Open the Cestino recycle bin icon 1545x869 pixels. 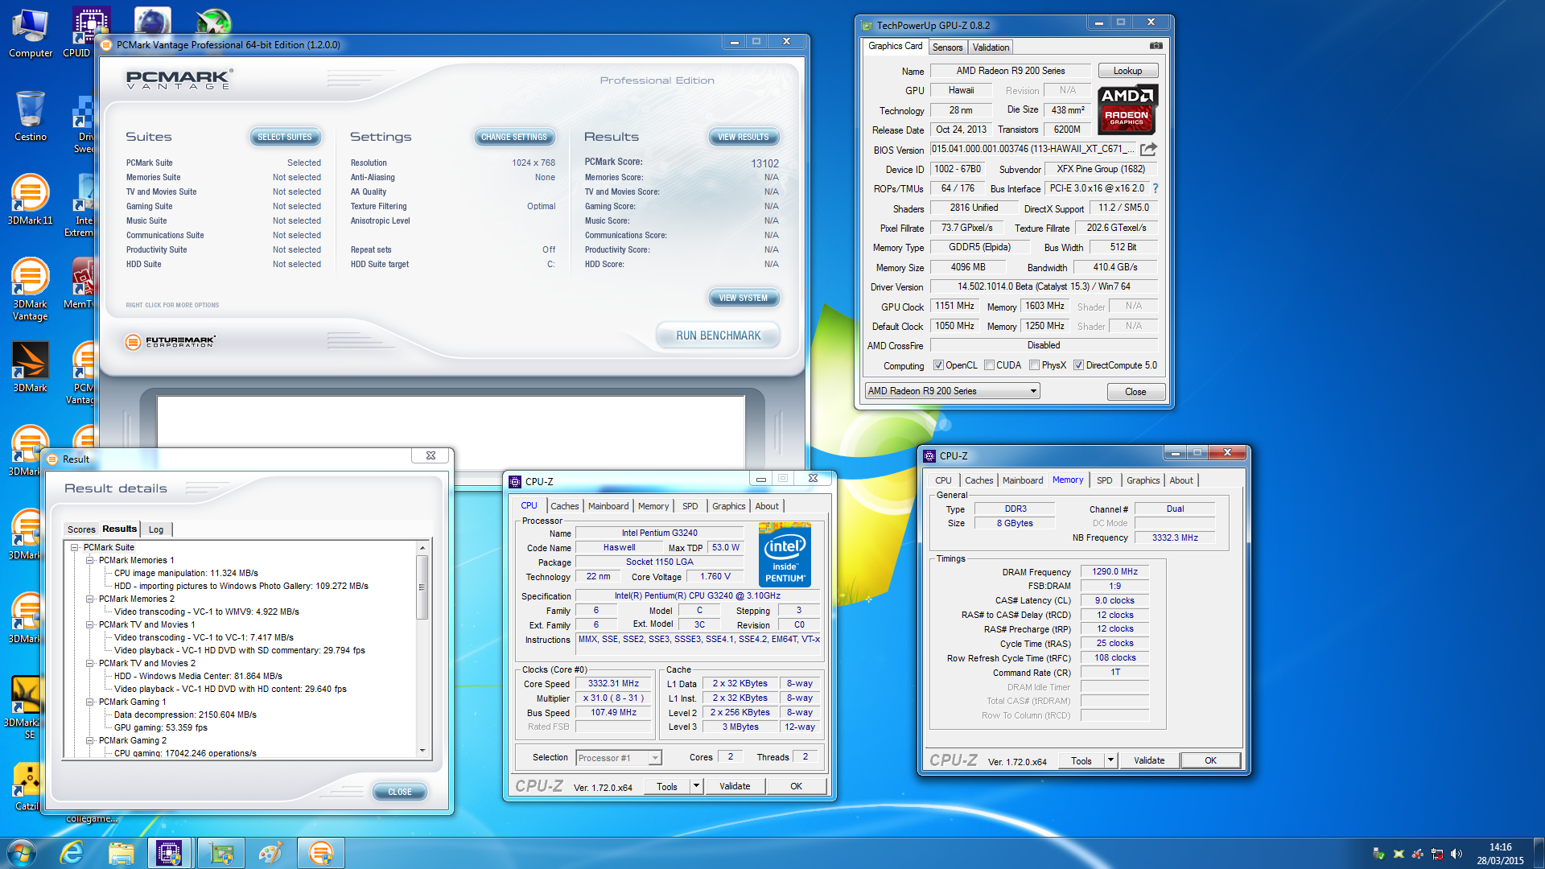tap(31, 117)
